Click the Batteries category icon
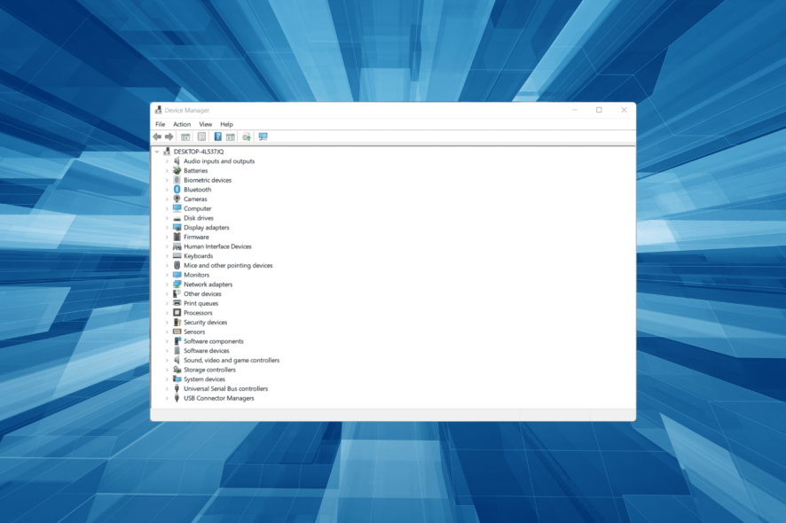Image resolution: width=786 pixels, height=523 pixels. (x=177, y=170)
